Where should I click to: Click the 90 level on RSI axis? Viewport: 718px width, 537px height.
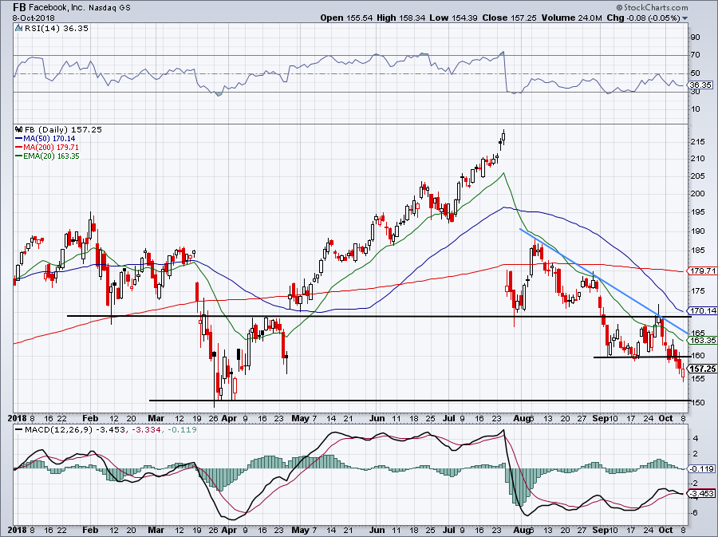[695, 38]
